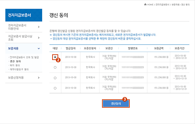Click the blue note starting with 갱신동의 하시면
The image size is (195, 124).
[x=103, y=35]
